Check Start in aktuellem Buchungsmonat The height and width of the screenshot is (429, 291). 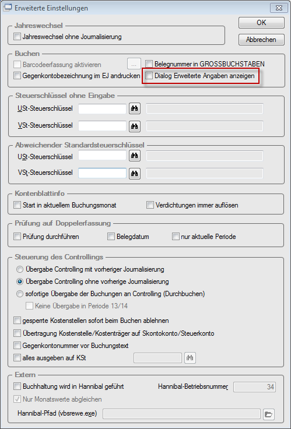pyautogui.click(x=17, y=205)
